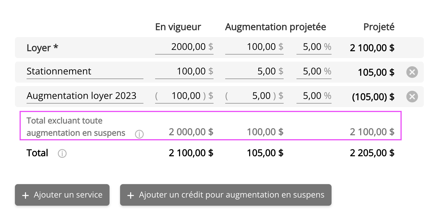Show info tooltip next to Total

[x=62, y=153]
